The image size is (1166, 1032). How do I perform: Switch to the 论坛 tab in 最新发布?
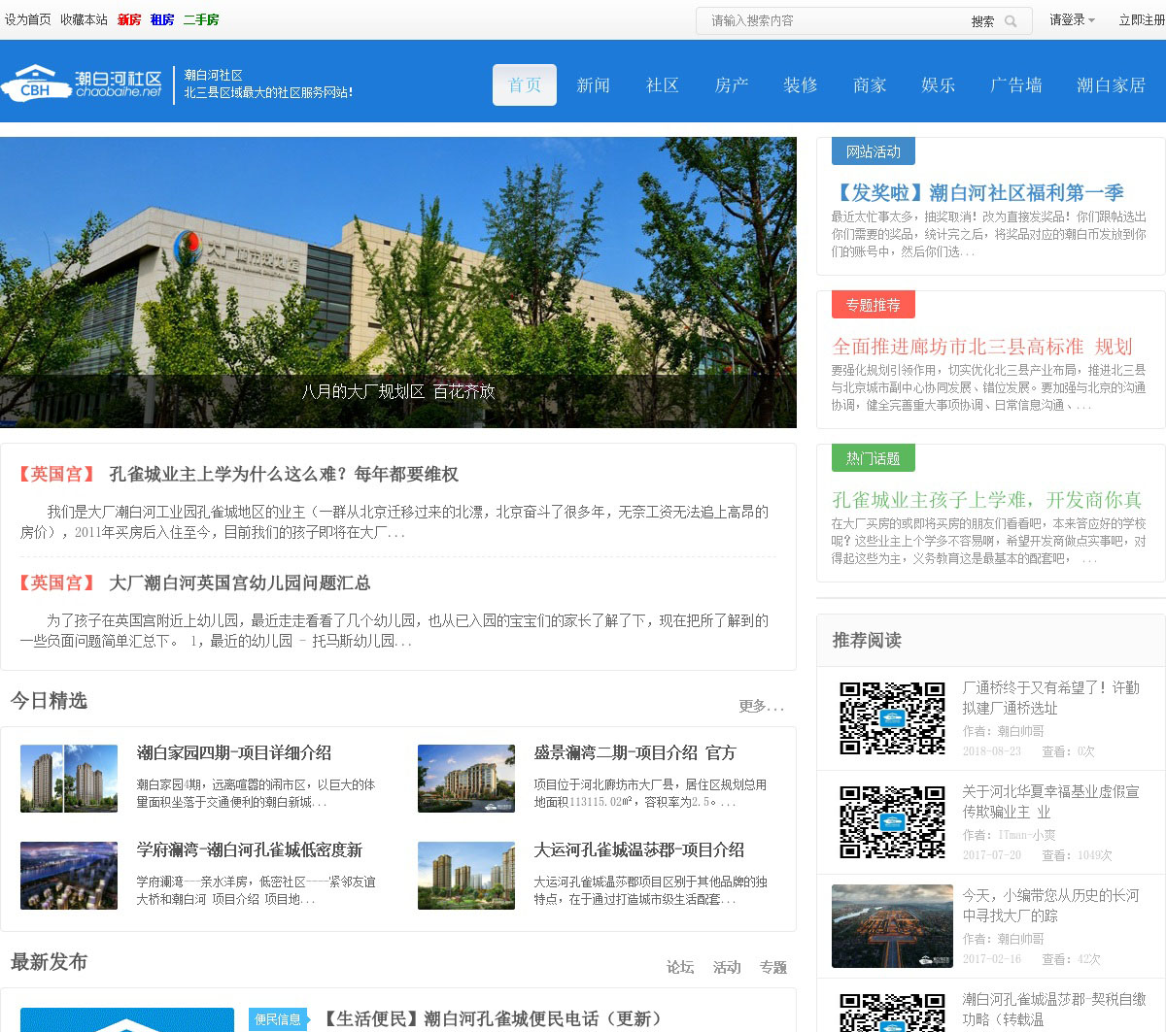click(x=680, y=967)
